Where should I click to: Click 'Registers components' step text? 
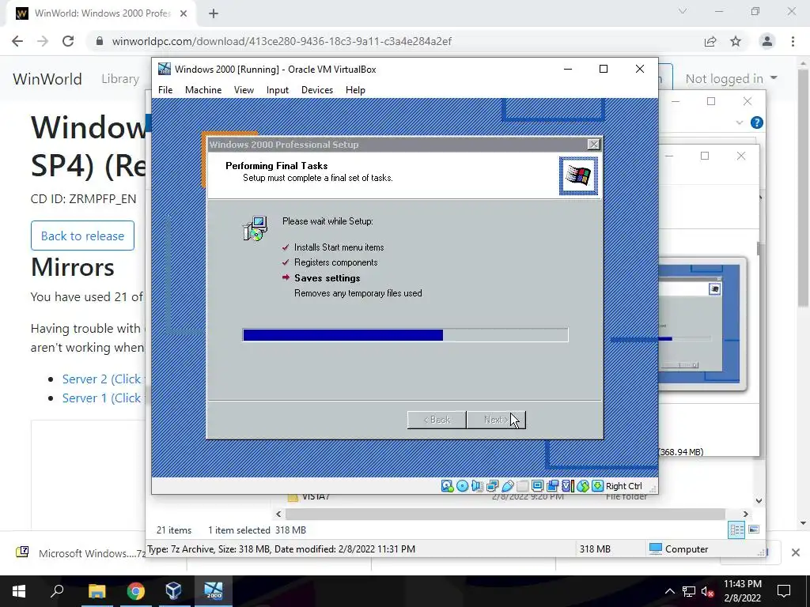coord(335,262)
